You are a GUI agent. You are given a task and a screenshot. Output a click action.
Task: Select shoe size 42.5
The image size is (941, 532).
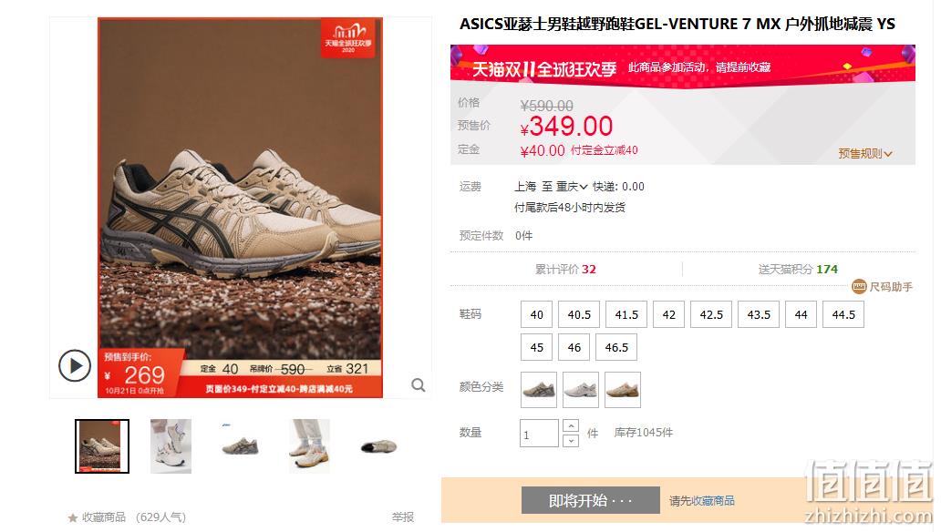pyautogui.click(x=711, y=314)
